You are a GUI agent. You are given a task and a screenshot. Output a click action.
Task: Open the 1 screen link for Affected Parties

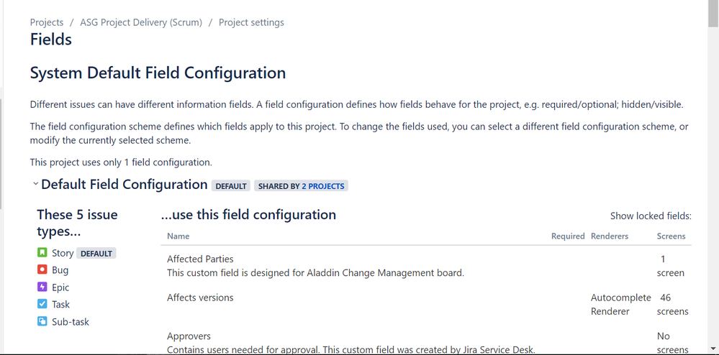click(x=670, y=266)
